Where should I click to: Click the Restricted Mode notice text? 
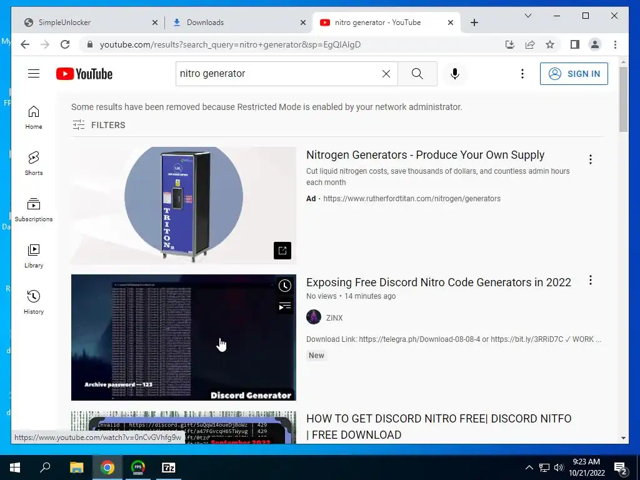point(266,107)
